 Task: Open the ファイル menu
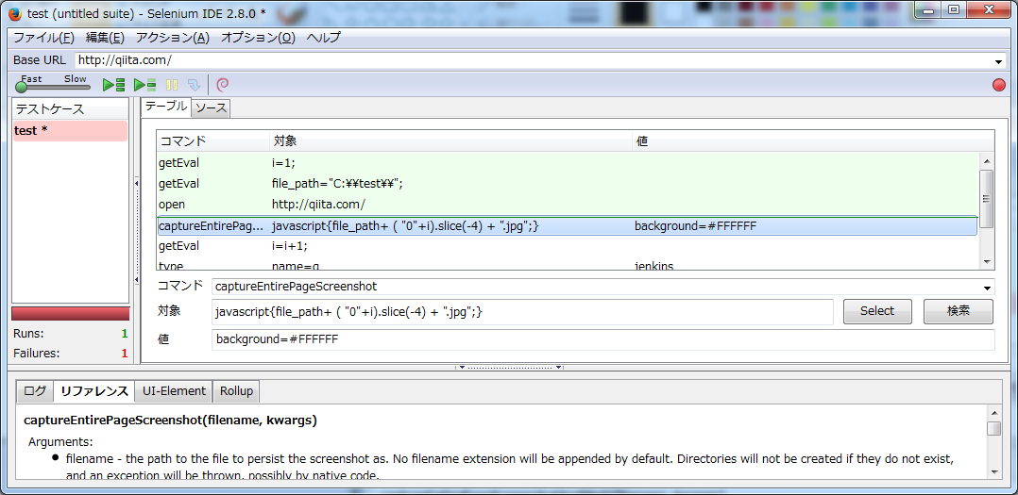pyautogui.click(x=44, y=37)
